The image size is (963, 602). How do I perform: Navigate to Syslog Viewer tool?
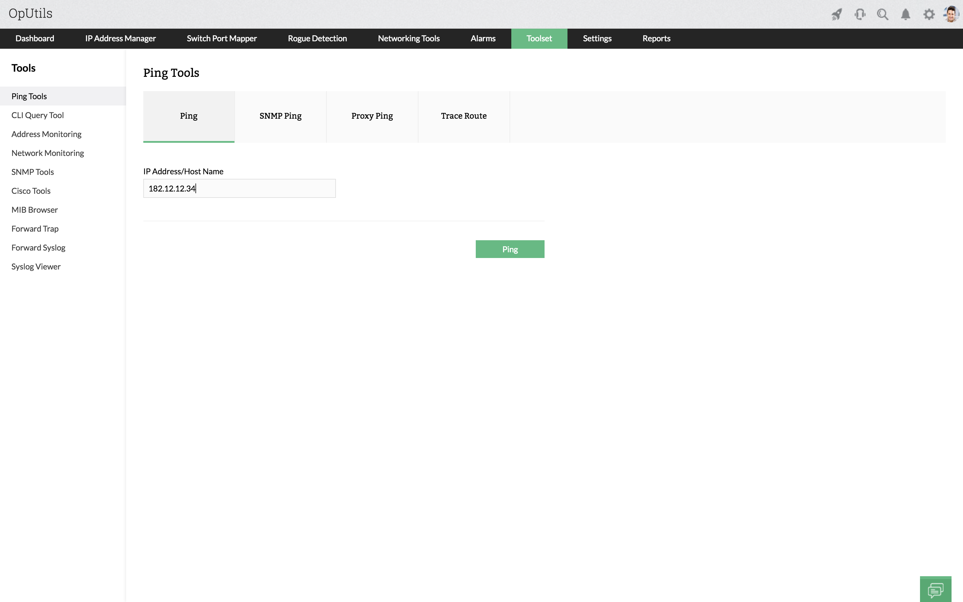coord(36,266)
